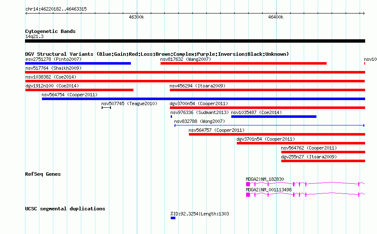Open the nsv456294 (Itsara2009) label

(197, 86)
